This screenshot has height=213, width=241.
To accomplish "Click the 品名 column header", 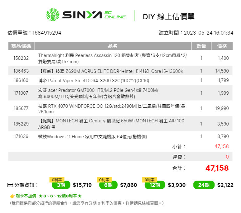I will click(113, 46).
